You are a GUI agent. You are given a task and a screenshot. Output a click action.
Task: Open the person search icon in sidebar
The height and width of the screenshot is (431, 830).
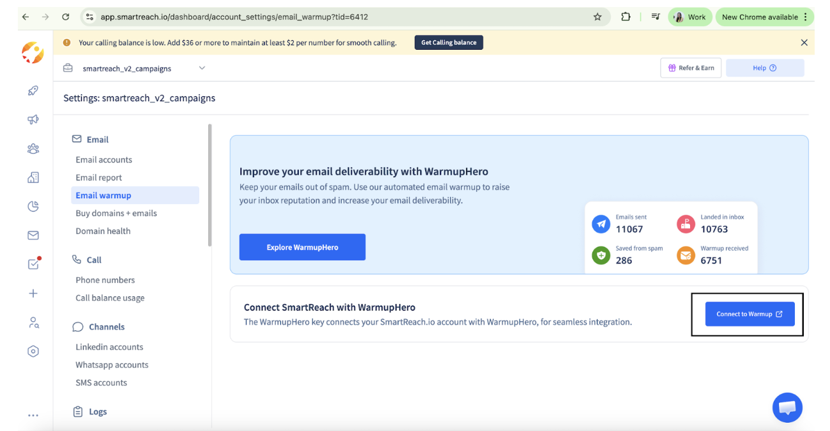(33, 323)
